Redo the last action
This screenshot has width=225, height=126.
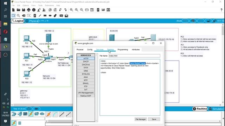65,10
